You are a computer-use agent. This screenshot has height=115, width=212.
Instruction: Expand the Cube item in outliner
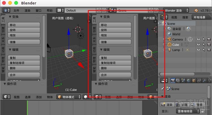coord(164,44)
